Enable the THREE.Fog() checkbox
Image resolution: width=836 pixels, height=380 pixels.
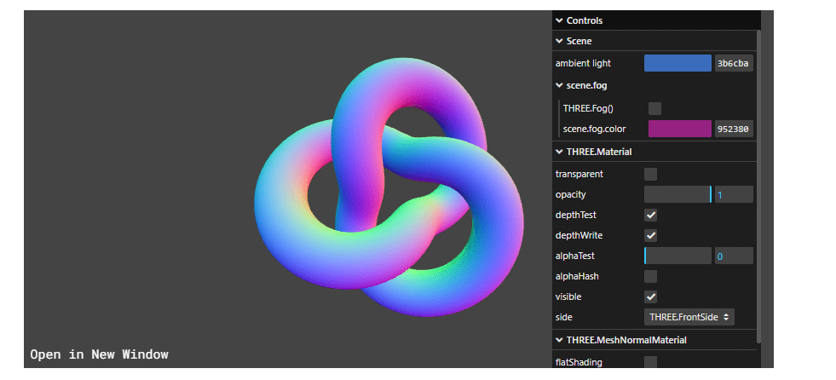point(654,109)
